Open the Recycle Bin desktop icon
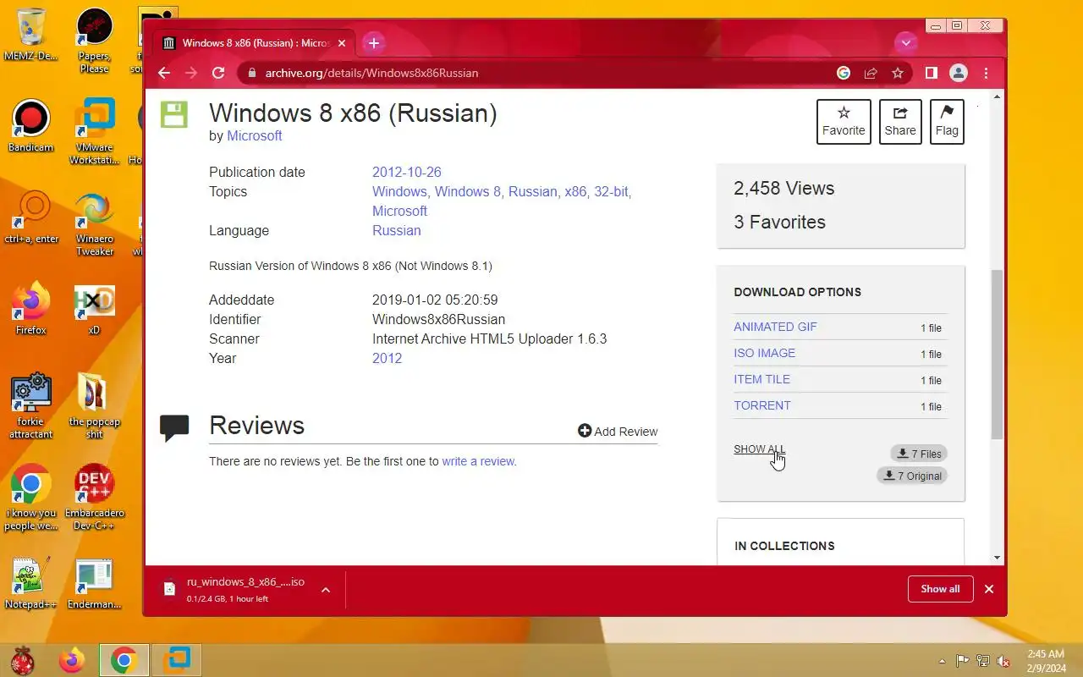 pos(31,34)
